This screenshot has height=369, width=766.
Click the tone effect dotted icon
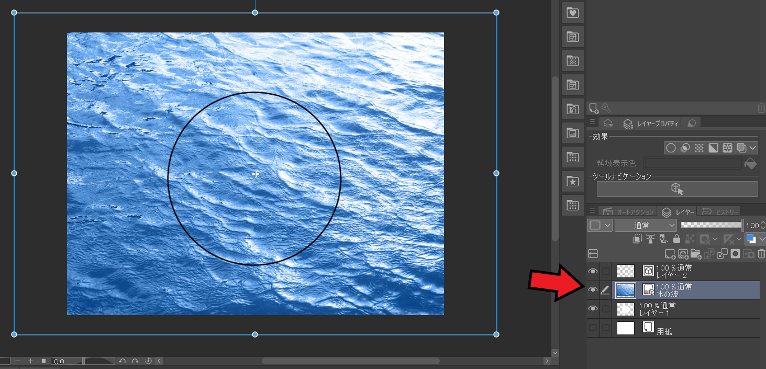pos(698,148)
